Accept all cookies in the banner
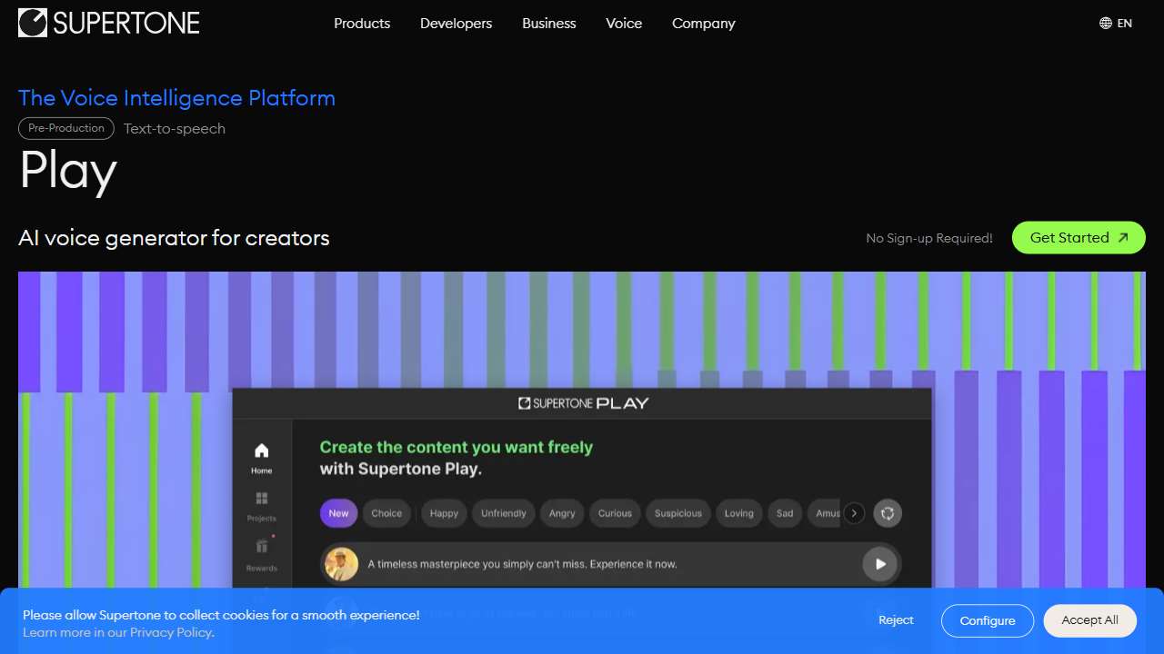The height and width of the screenshot is (654, 1164). [x=1089, y=620]
